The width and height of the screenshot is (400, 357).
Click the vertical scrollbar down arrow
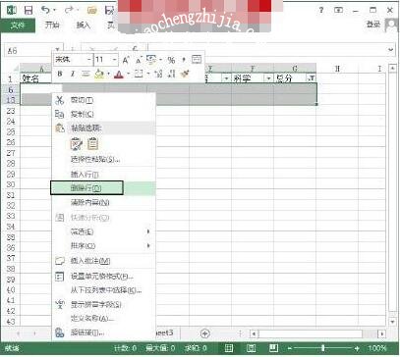click(392, 322)
